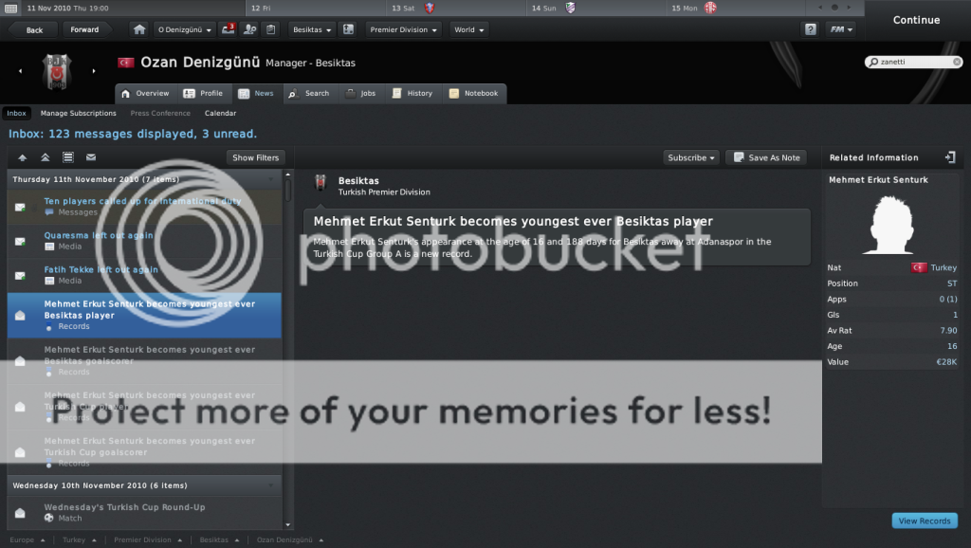
Task: Click the Turkish flag beside Ozan Denizgünü
Action: [x=126, y=63]
